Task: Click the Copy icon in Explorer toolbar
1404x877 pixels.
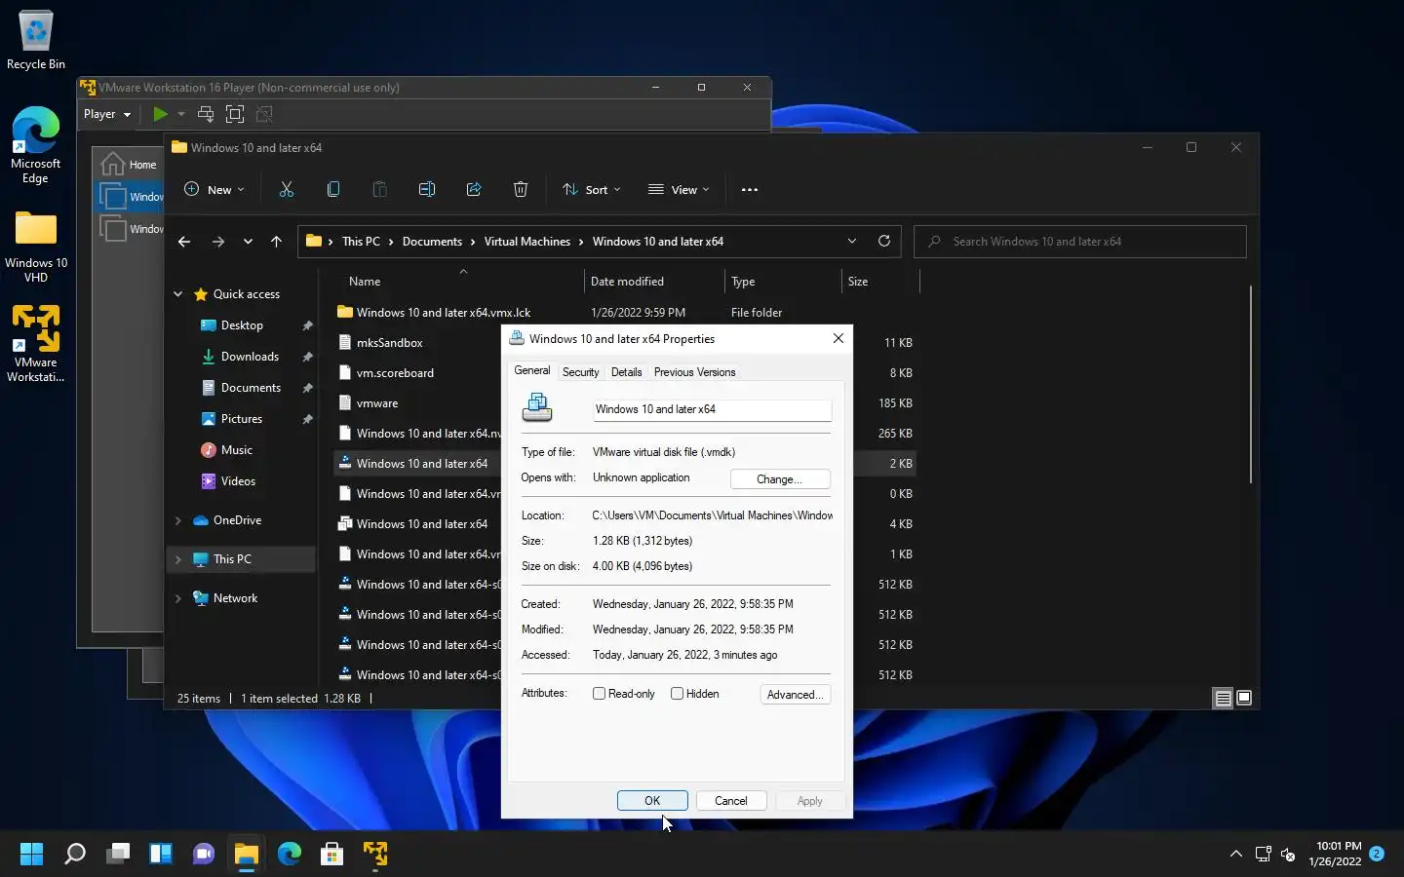Action: pyautogui.click(x=333, y=190)
